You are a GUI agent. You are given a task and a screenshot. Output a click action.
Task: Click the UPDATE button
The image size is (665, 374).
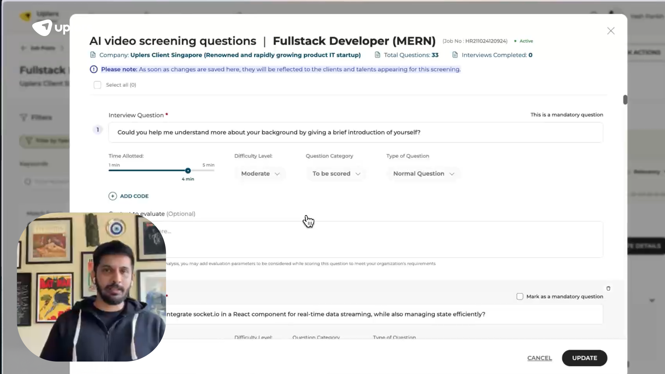[584, 358]
